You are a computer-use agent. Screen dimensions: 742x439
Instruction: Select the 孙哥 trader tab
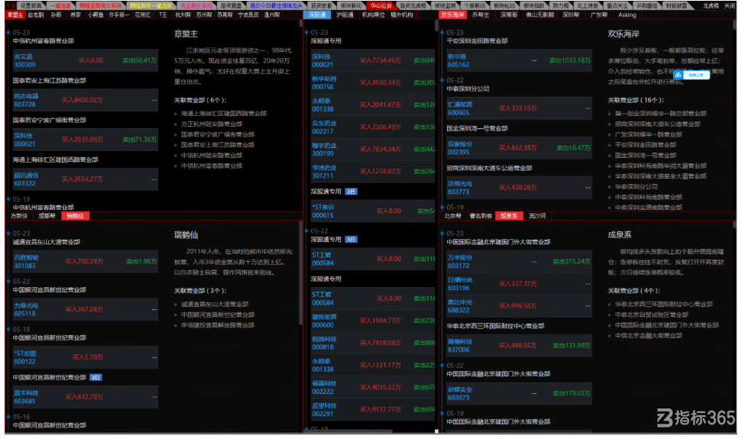[x=57, y=15]
